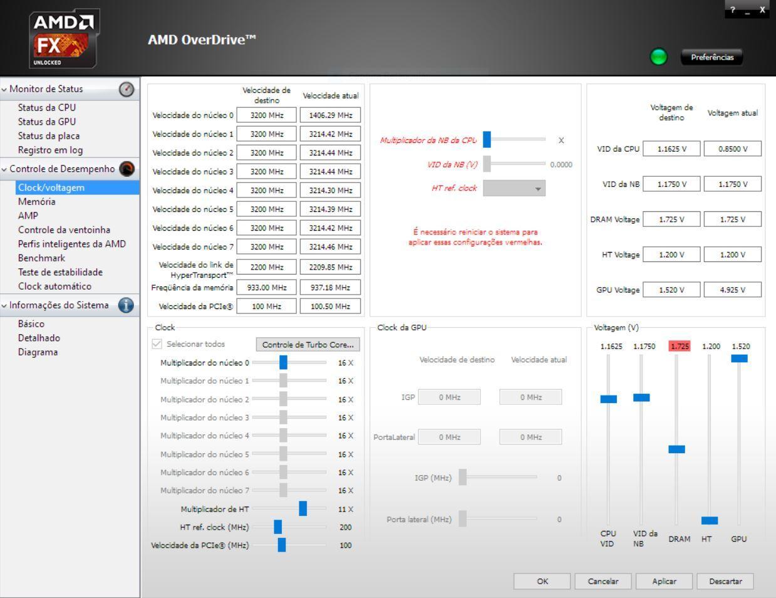
Task: Click GPU Voltage current value 4.925 V
Action: click(x=732, y=290)
